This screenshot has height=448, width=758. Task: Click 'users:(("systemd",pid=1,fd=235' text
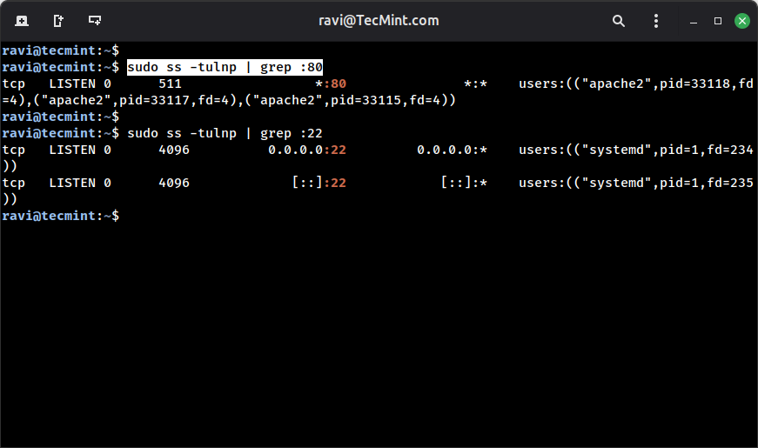pos(635,183)
